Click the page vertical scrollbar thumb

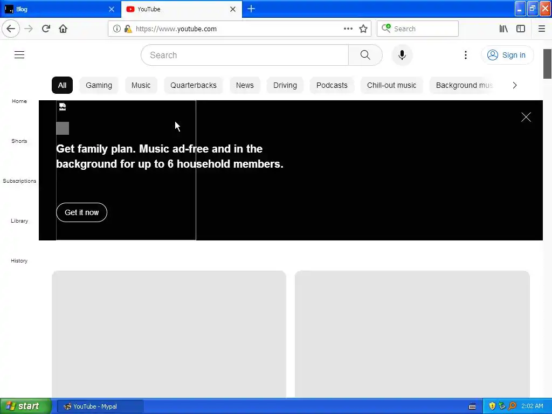point(547,64)
